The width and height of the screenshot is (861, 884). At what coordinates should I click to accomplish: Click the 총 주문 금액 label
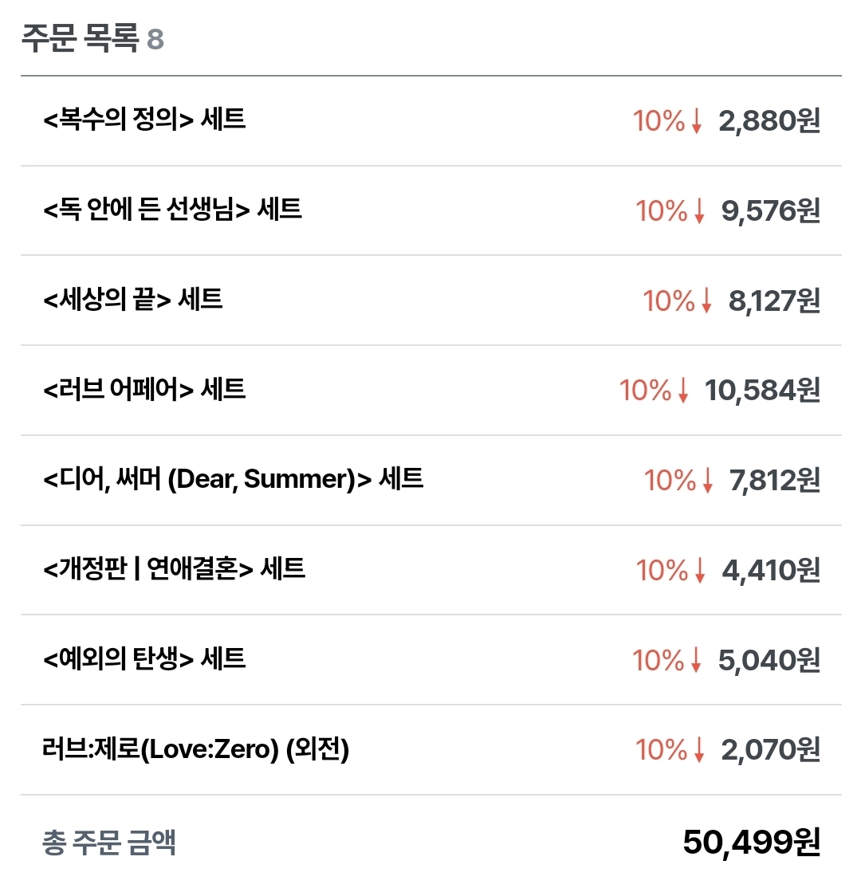108,843
